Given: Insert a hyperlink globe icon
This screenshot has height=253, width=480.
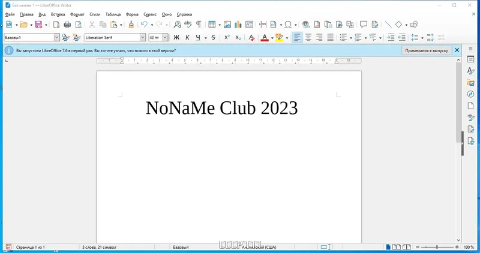Looking at the screenshot, I should point(306,25).
